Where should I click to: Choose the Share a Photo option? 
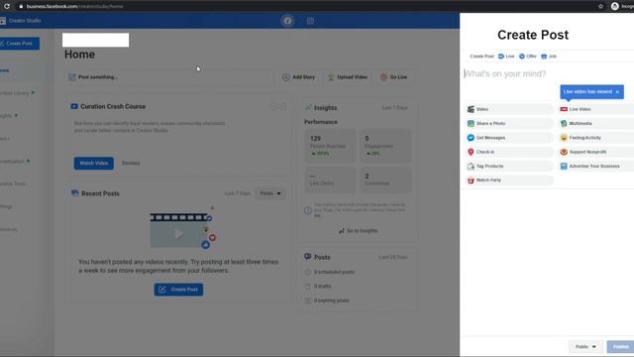[509, 123]
